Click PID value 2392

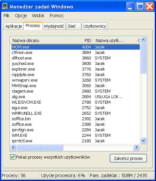click(86, 119)
